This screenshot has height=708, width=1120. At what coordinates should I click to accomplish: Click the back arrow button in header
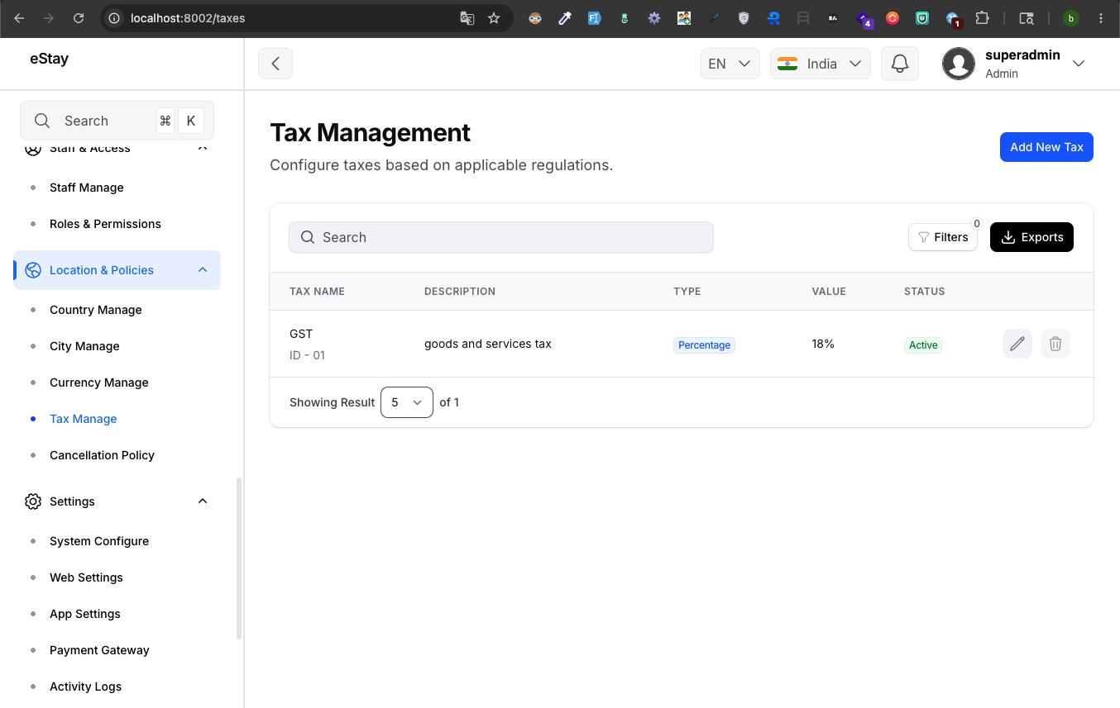(275, 64)
